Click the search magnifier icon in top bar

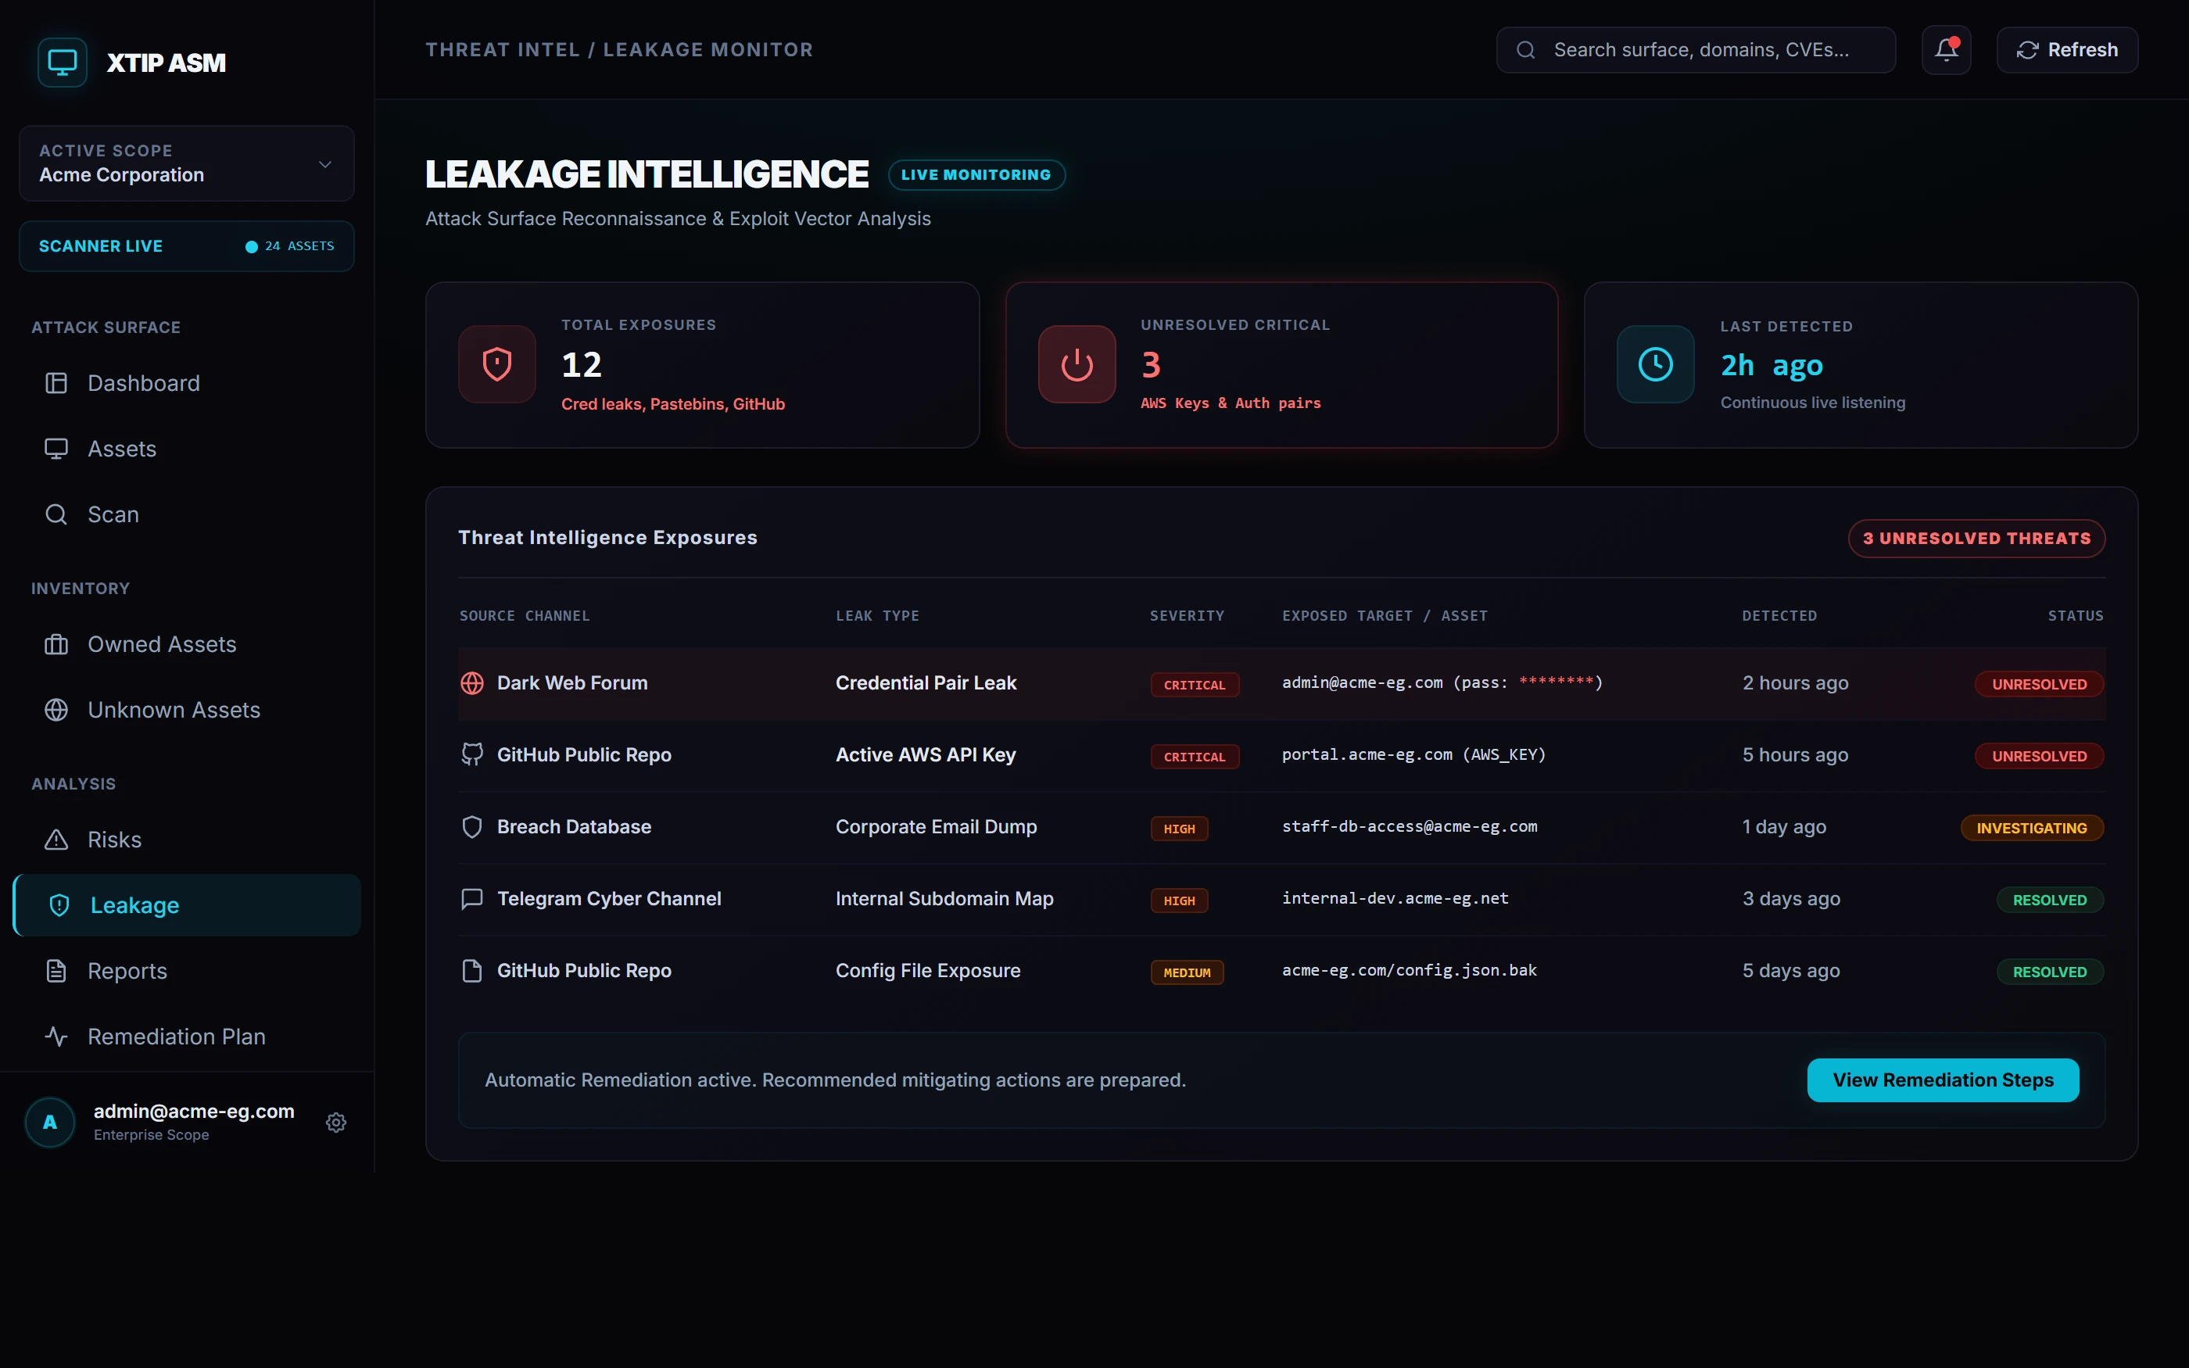1526,50
